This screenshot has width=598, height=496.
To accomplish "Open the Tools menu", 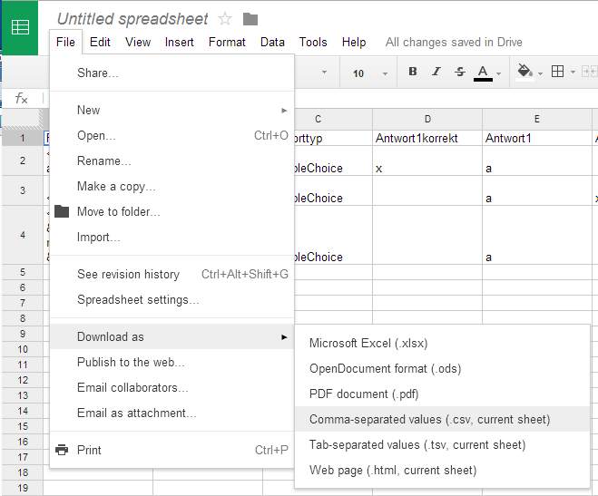I will pos(313,42).
